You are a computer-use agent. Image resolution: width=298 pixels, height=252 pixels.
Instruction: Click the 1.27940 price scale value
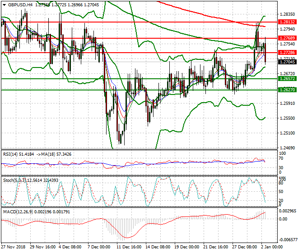(288, 29)
